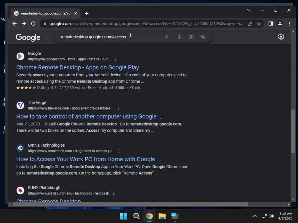Start voice search with the microphone
The width and height of the screenshot is (298, 223).
(179, 37)
